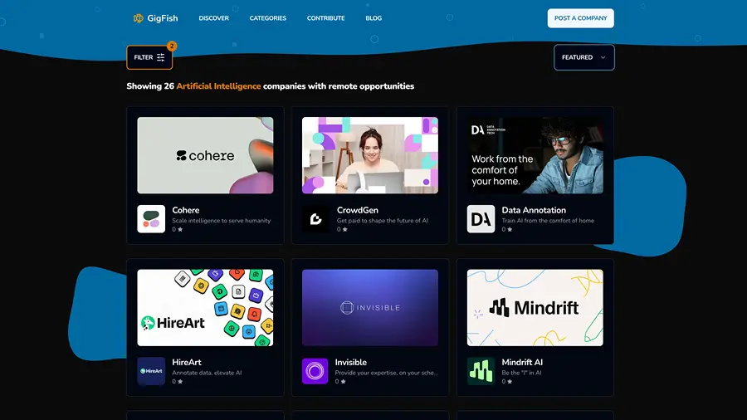
Task: Click the star rating under Cohere
Action: (x=178, y=229)
